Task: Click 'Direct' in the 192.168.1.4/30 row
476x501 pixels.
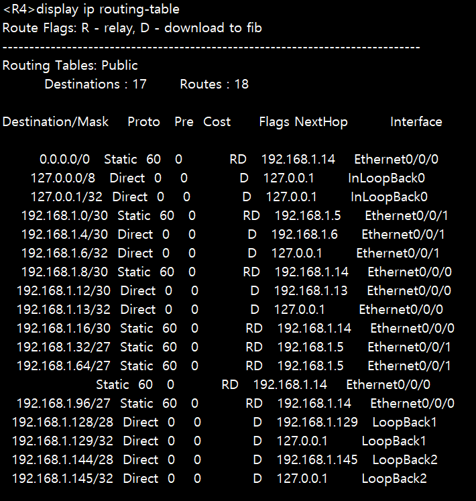Action: (135, 235)
